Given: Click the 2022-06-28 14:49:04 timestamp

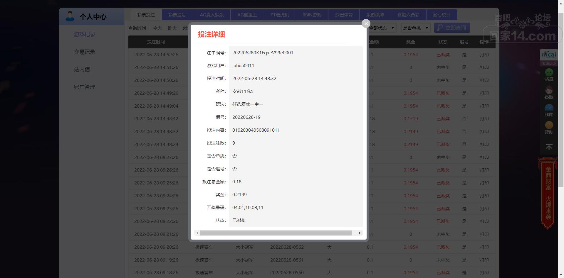Looking at the screenshot, I should pos(156,106).
